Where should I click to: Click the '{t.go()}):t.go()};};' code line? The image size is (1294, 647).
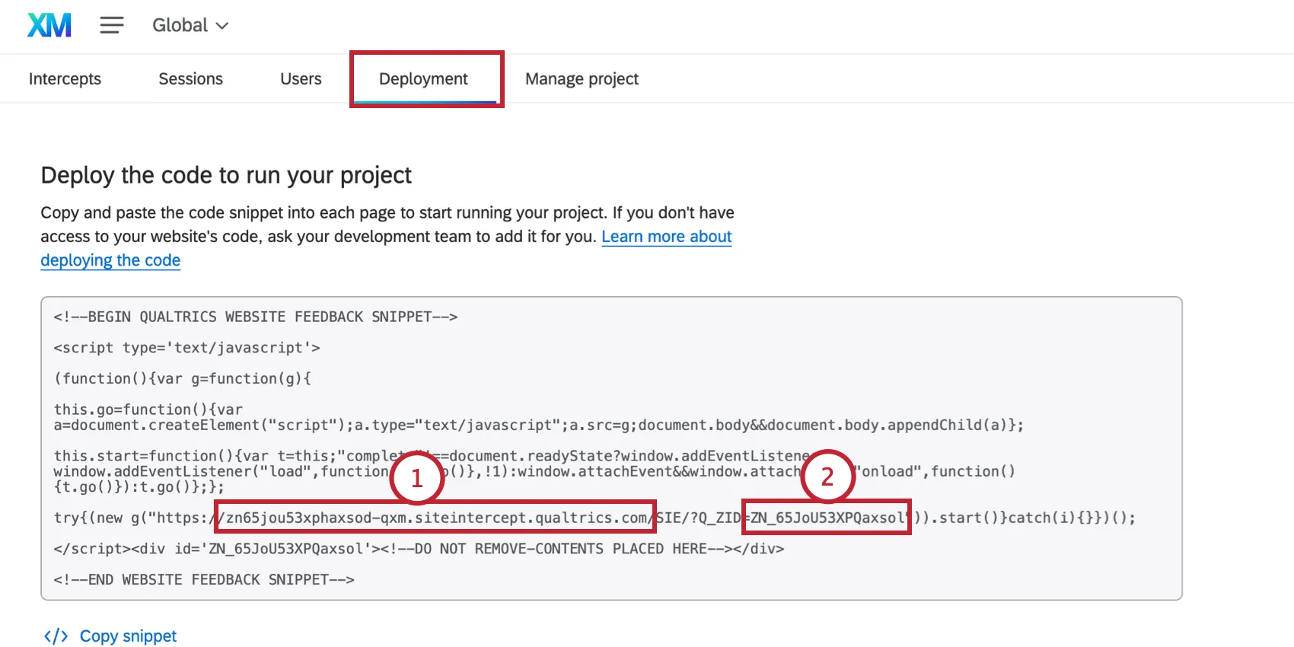(139, 487)
